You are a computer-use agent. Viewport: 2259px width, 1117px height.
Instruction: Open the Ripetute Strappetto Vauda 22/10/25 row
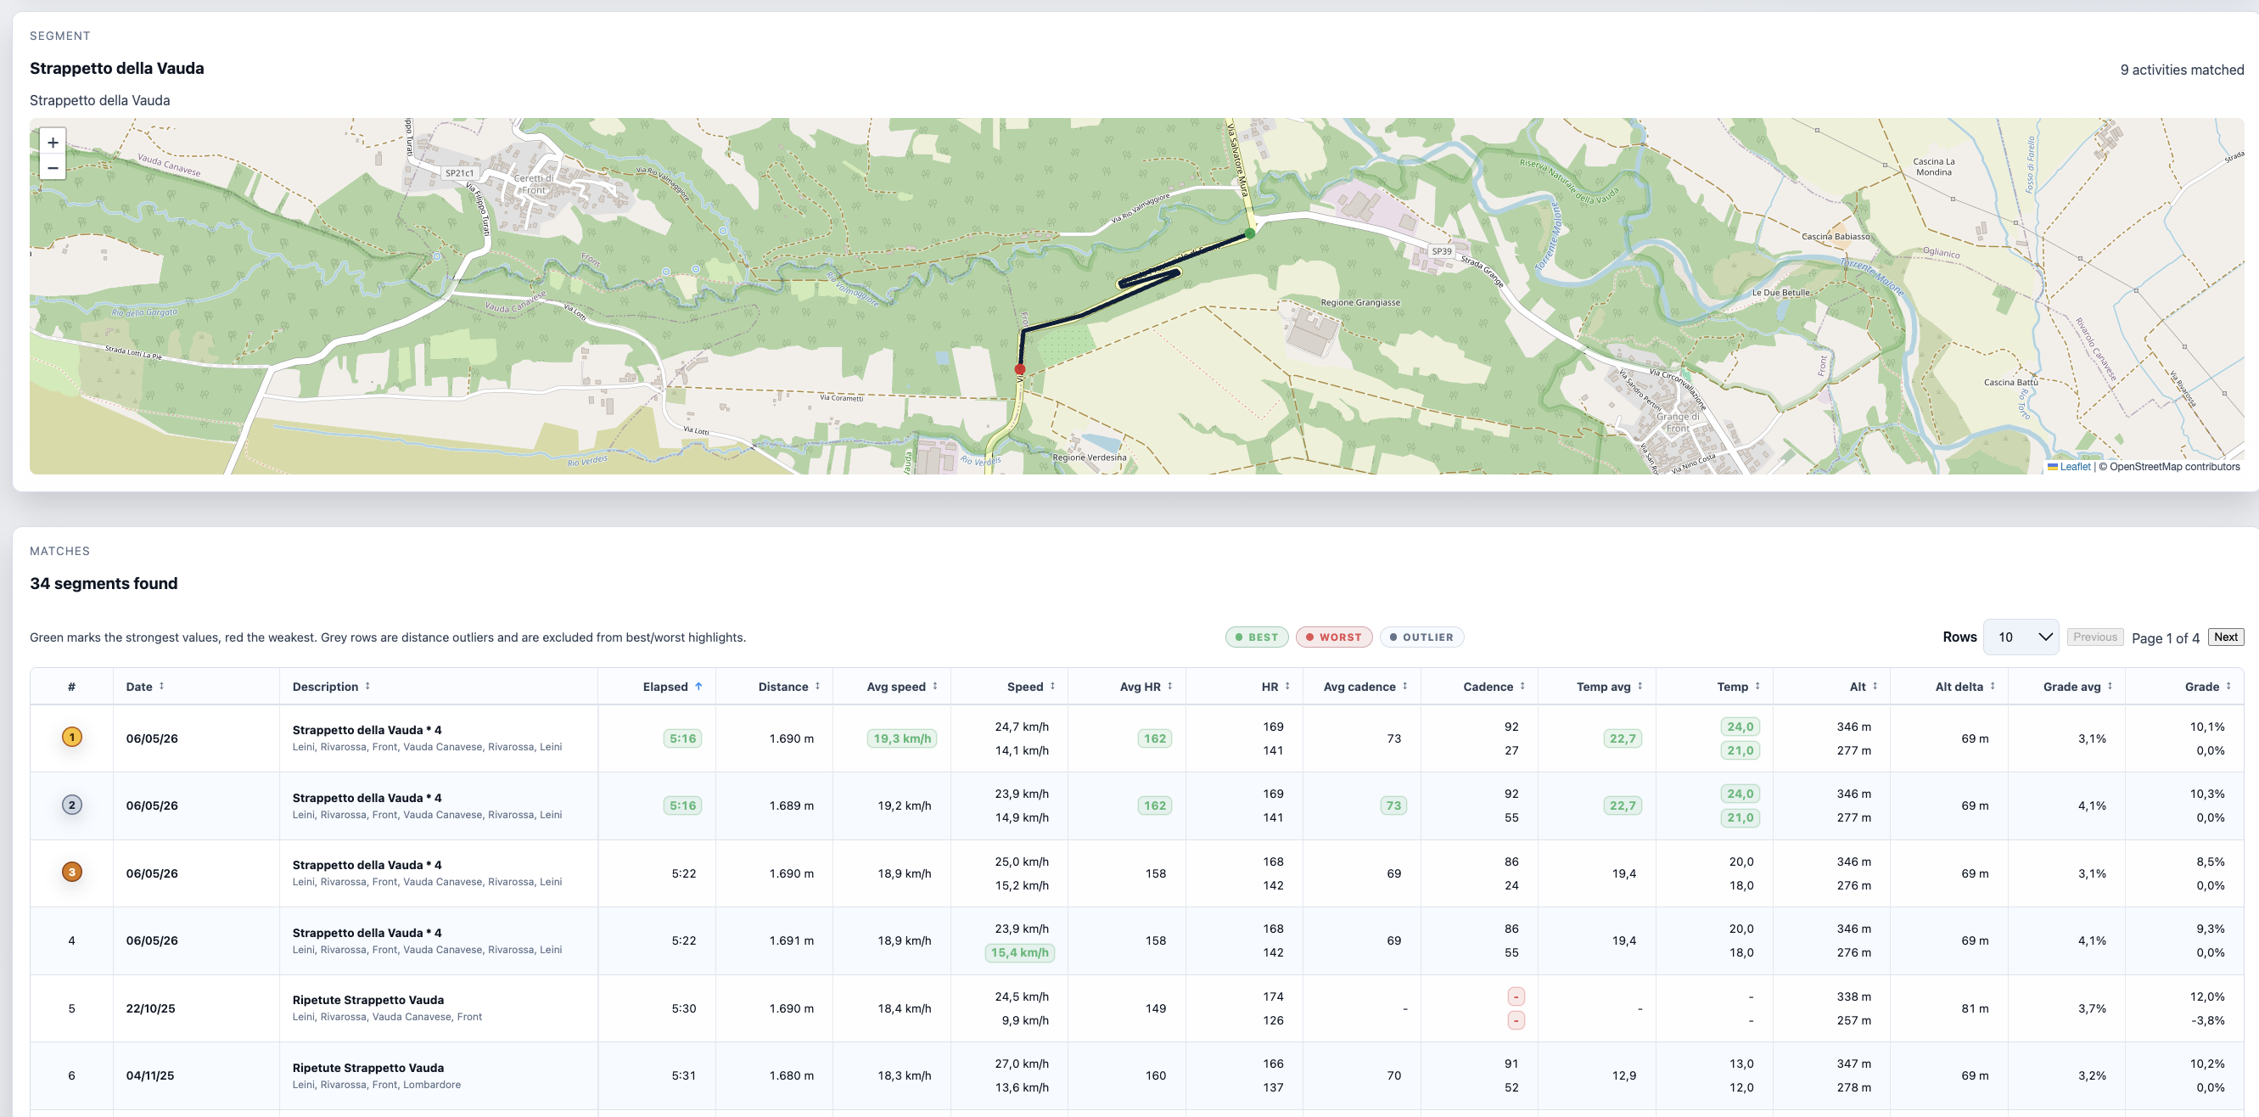1136,1008
